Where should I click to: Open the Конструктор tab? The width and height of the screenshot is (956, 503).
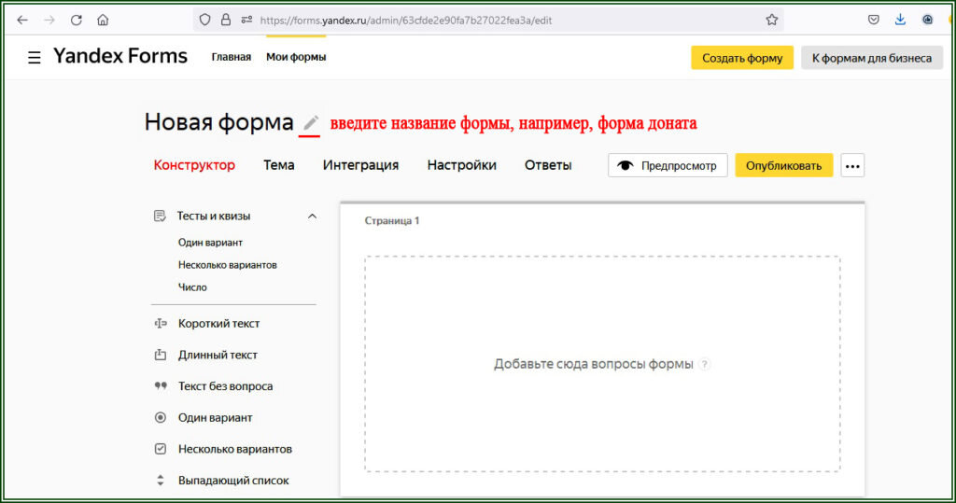click(x=194, y=165)
